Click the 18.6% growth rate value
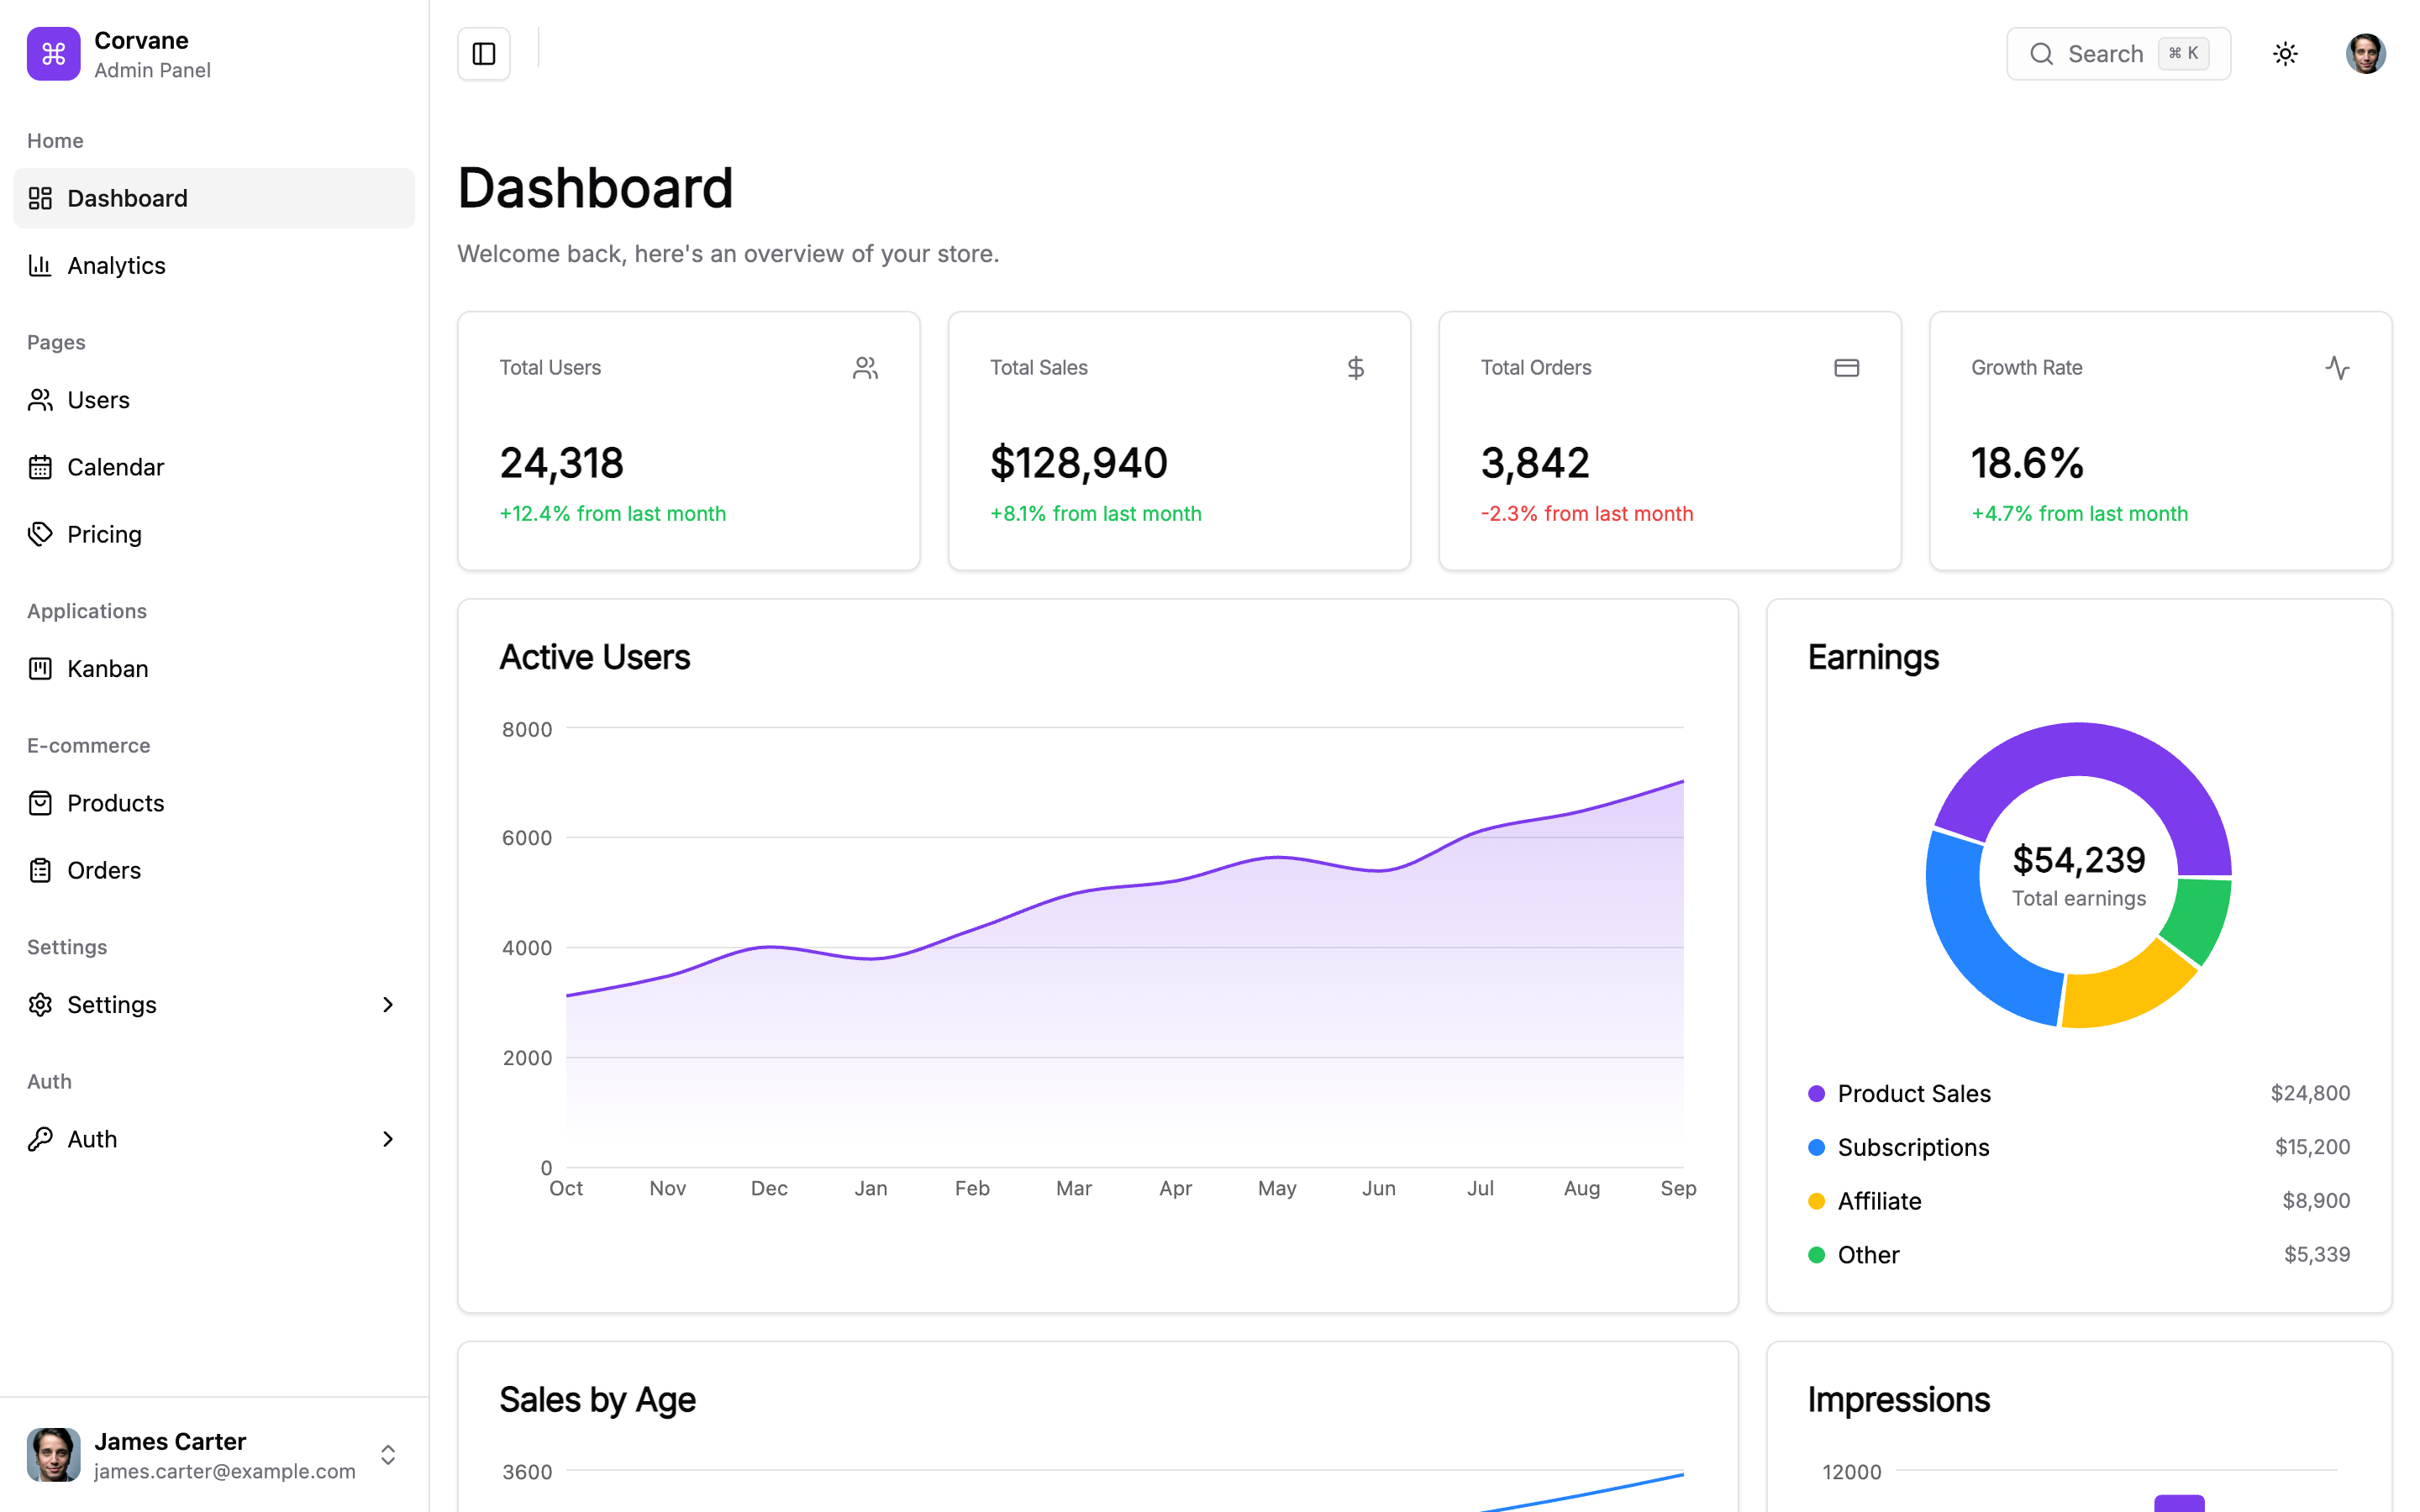 2027,463
